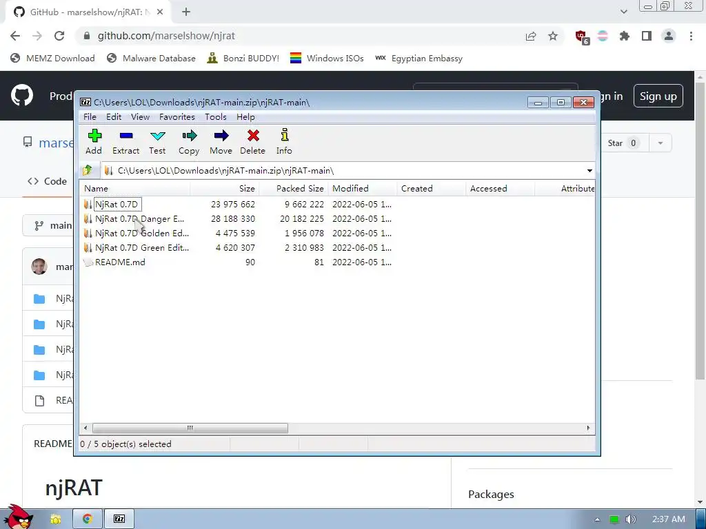Open the Star list dropdown arrow on GitHub

pyautogui.click(x=660, y=143)
